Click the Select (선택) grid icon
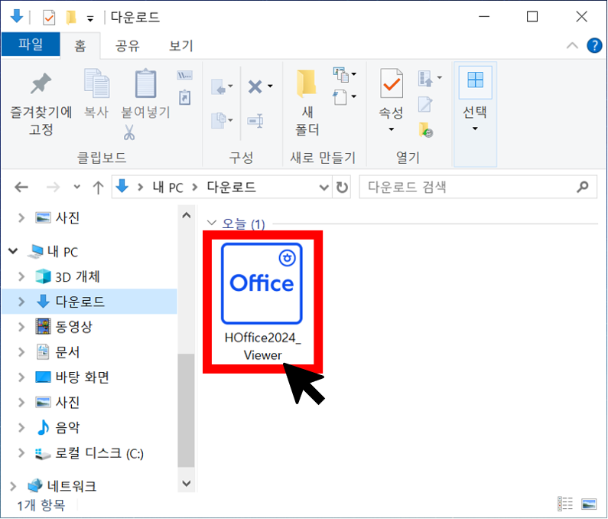The width and height of the screenshot is (608, 519). coord(476,80)
